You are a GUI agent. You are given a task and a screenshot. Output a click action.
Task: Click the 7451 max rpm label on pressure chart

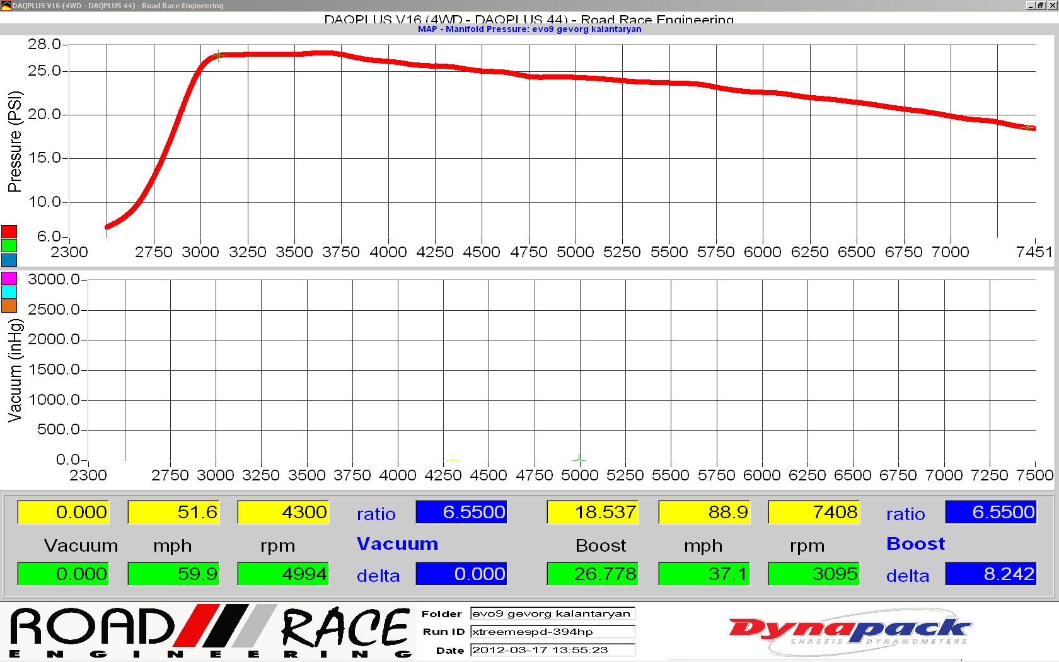1034,252
